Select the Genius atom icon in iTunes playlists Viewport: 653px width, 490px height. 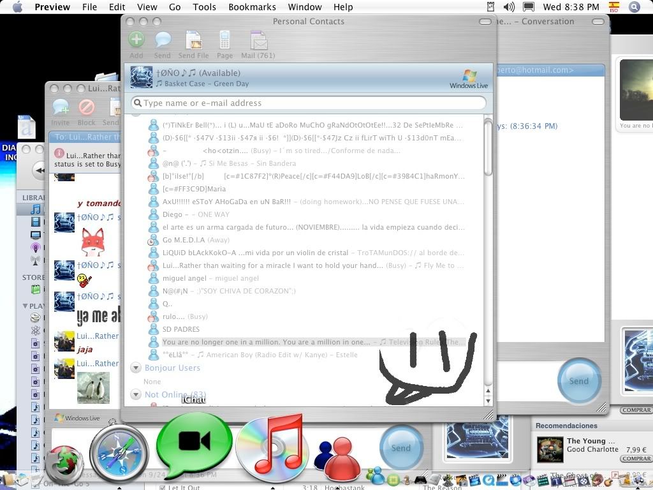click(x=36, y=331)
